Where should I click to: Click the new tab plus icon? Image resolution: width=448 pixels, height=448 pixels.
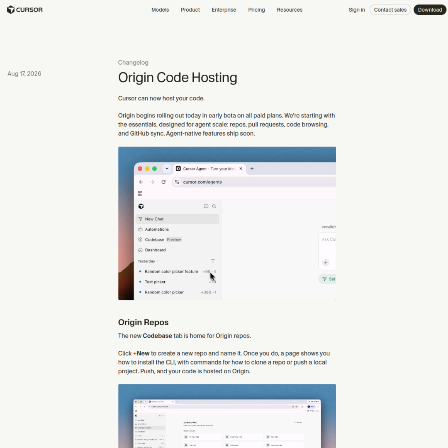(x=252, y=168)
